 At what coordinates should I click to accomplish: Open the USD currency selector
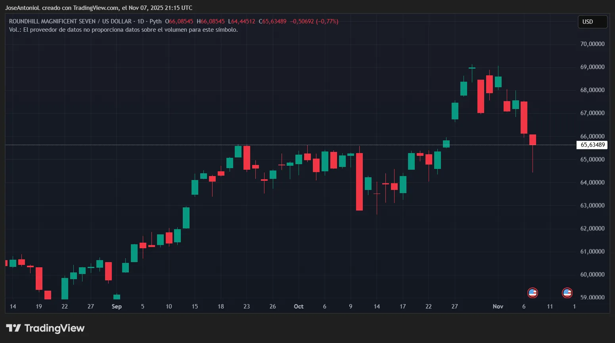592,22
